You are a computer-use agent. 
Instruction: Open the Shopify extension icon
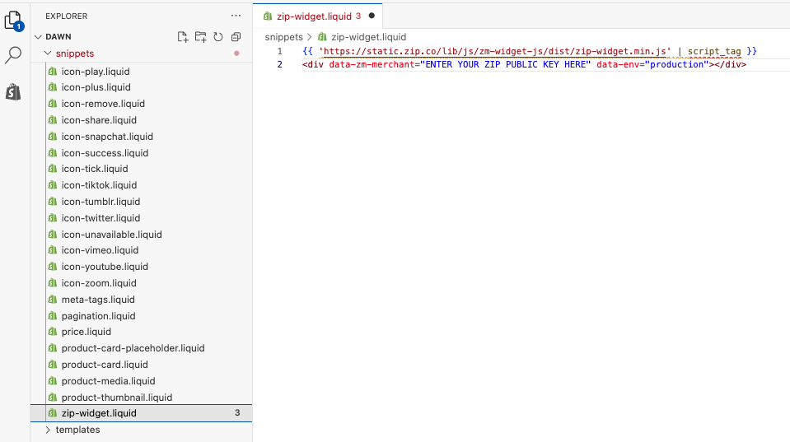coord(13,92)
